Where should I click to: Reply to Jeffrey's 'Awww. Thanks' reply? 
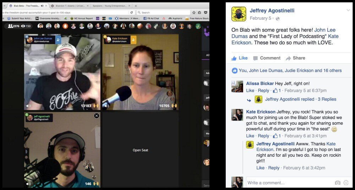pos(274,168)
